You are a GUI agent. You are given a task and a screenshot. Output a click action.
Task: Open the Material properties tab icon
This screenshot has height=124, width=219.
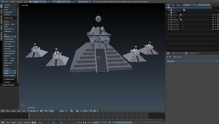point(191,53)
